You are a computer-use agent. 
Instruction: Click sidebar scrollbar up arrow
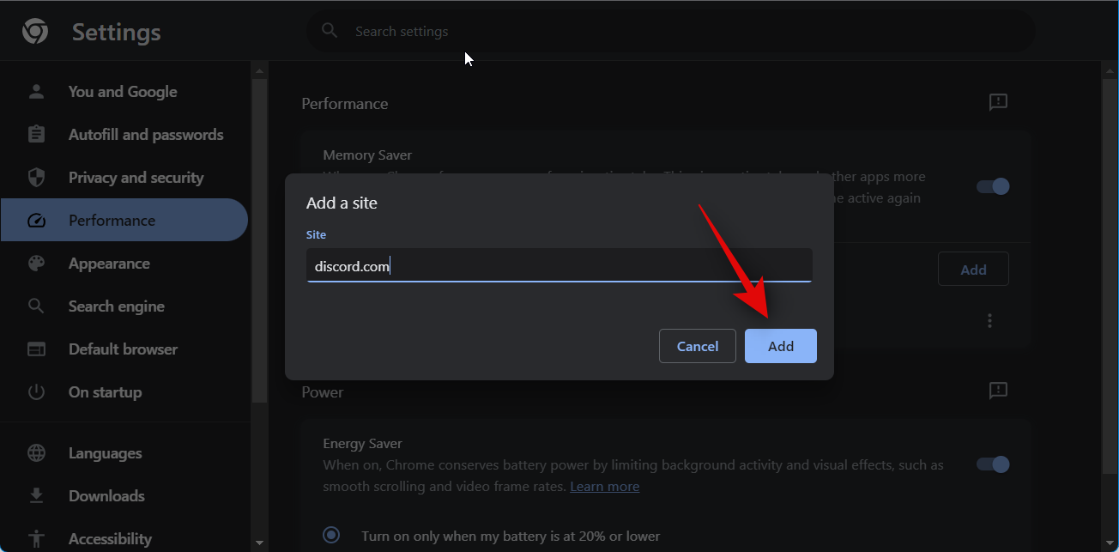260,70
